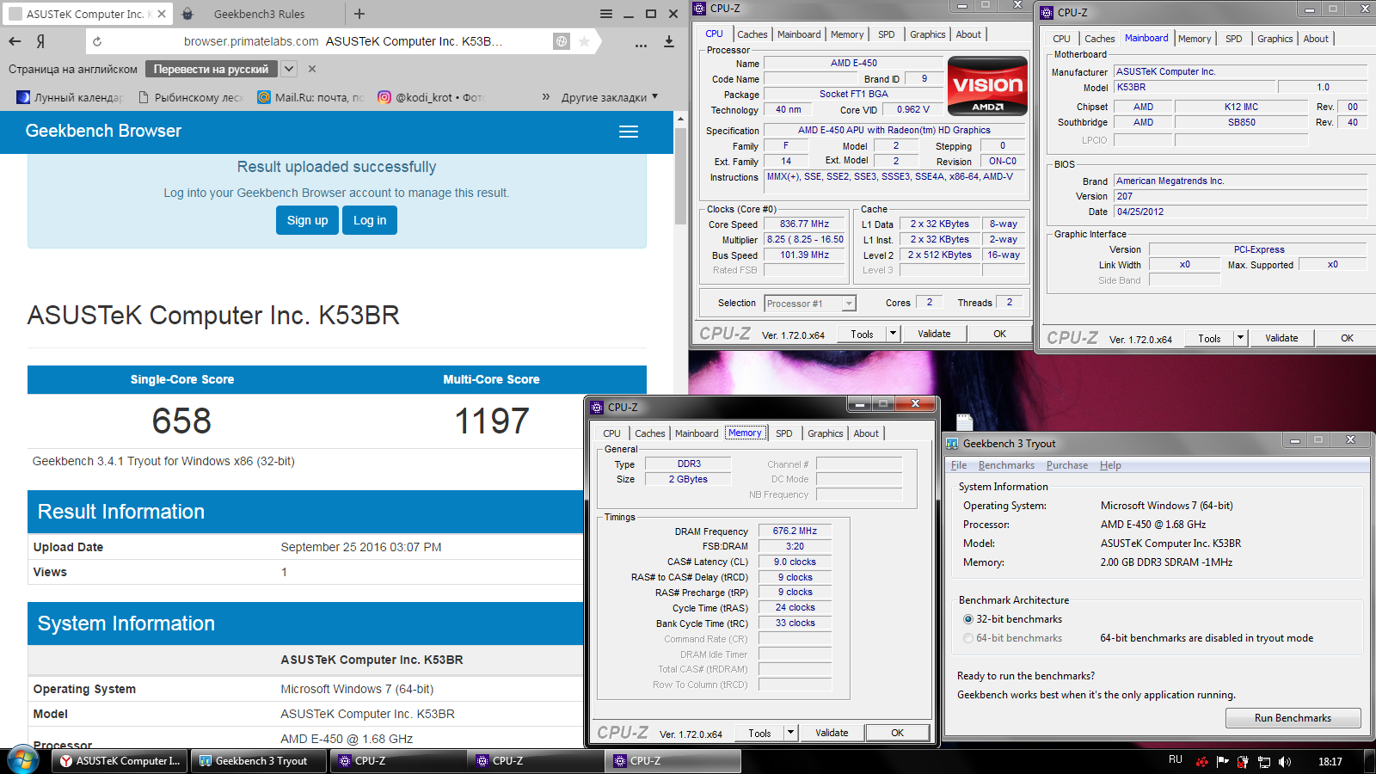The height and width of the screenshot is (774, 1376).
Task: Open Geekbench File menu
Action: [x=959, y=465]
